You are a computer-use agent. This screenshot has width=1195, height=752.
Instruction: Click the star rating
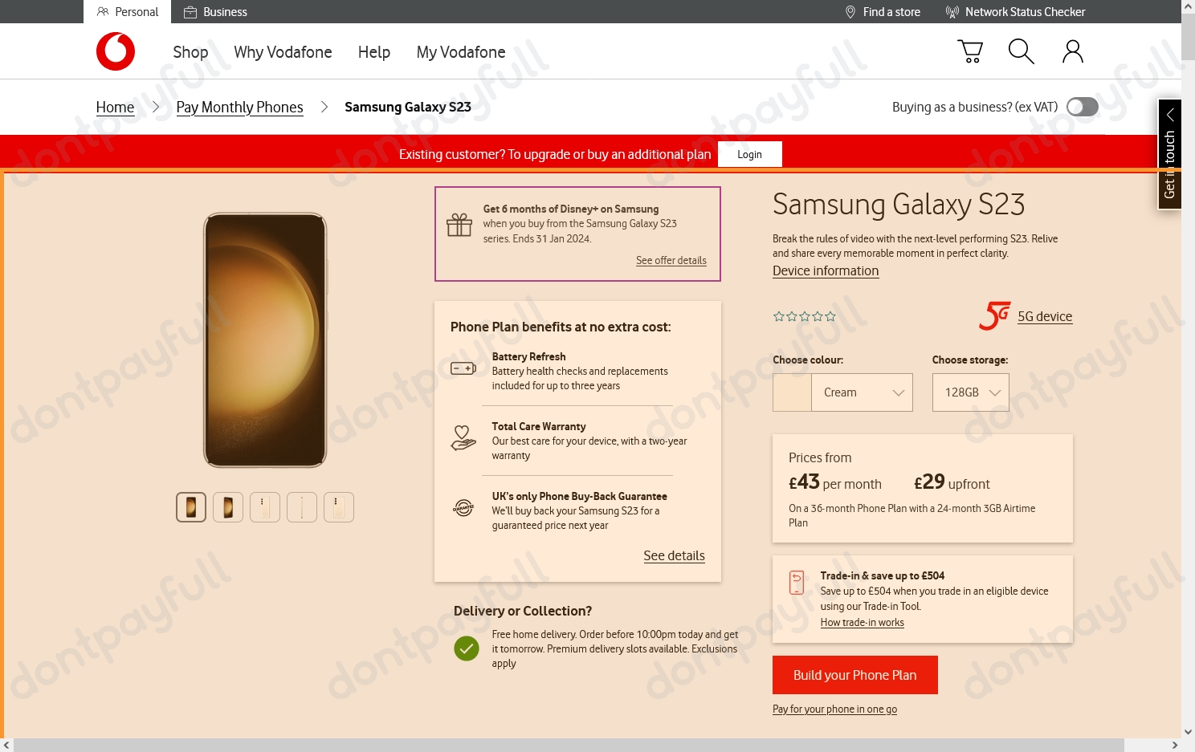click(805, 316)
